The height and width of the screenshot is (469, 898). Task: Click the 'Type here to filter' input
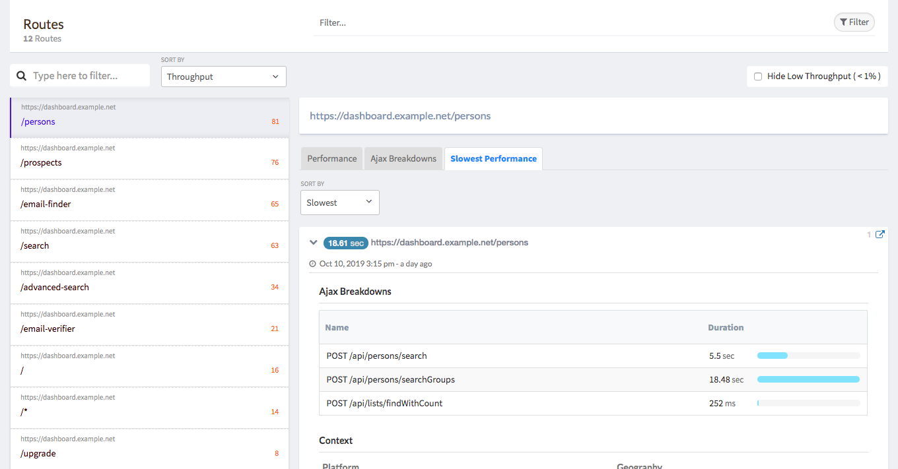coord(87,76)
